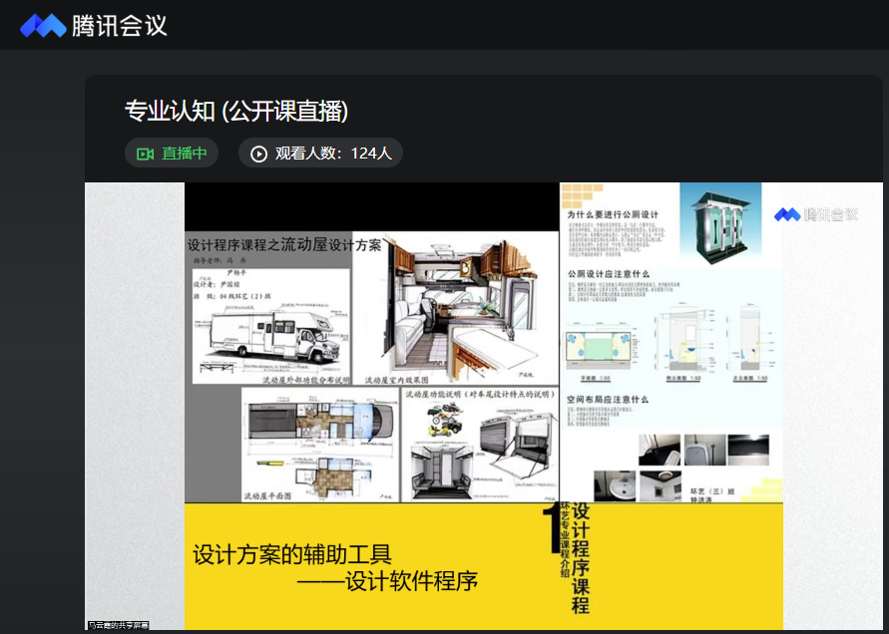This screenshot has height=634, width=889.
Task: Click the 直播中 live status badge
Action: pyautogui.click(x=172, y=154)
